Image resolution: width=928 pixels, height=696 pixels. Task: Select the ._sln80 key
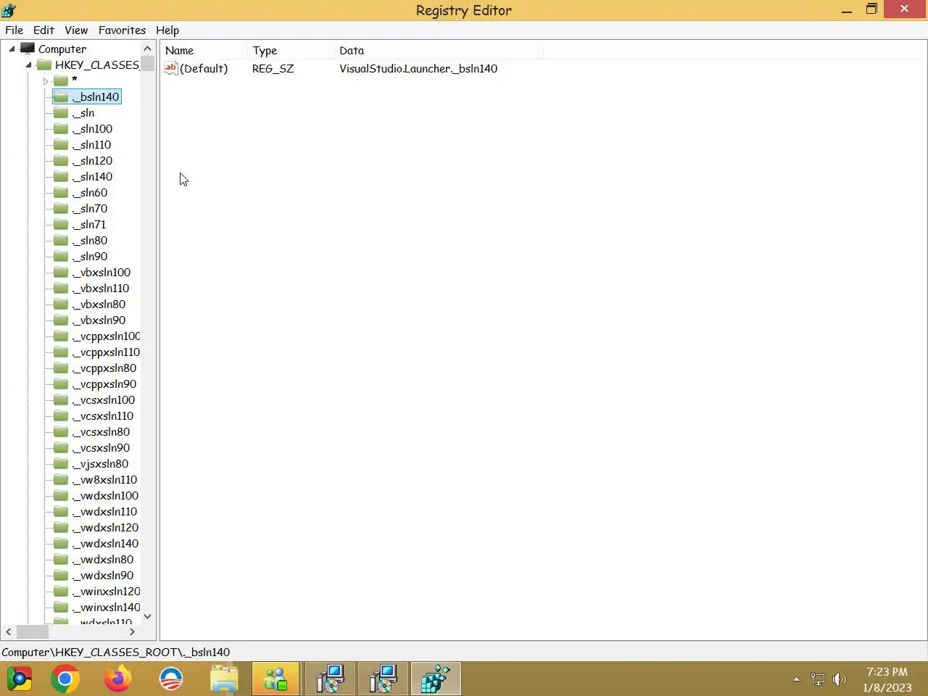[90, 240]
